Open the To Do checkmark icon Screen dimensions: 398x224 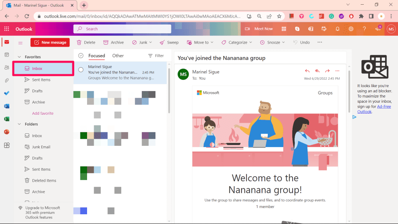pos(7,93)
